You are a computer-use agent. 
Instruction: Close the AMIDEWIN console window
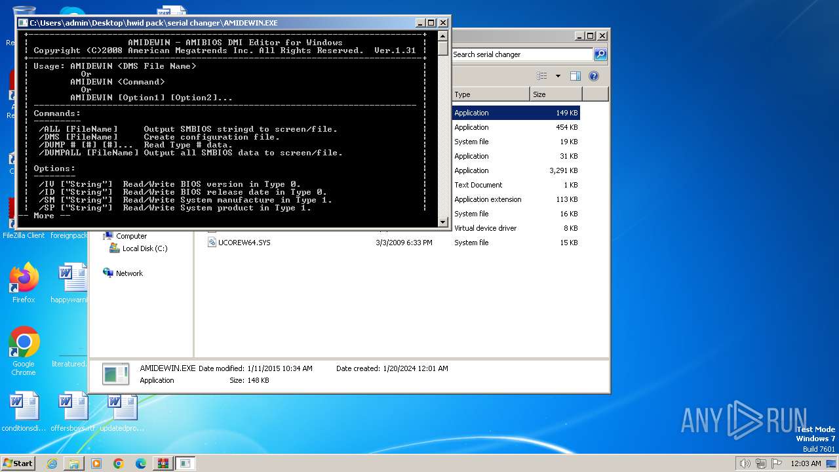(443, 23)
